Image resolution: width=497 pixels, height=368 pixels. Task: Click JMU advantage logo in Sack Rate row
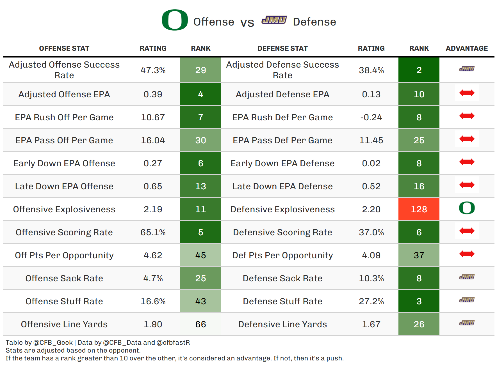[467, 277]
